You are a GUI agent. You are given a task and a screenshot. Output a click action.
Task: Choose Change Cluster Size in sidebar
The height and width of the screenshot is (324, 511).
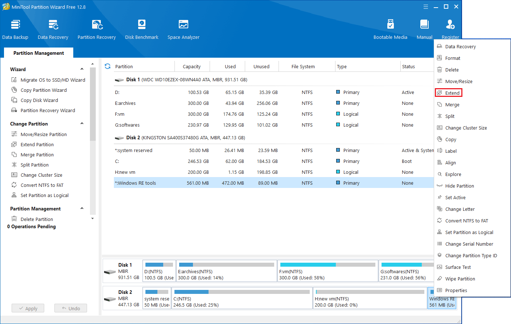click(37, 175)
